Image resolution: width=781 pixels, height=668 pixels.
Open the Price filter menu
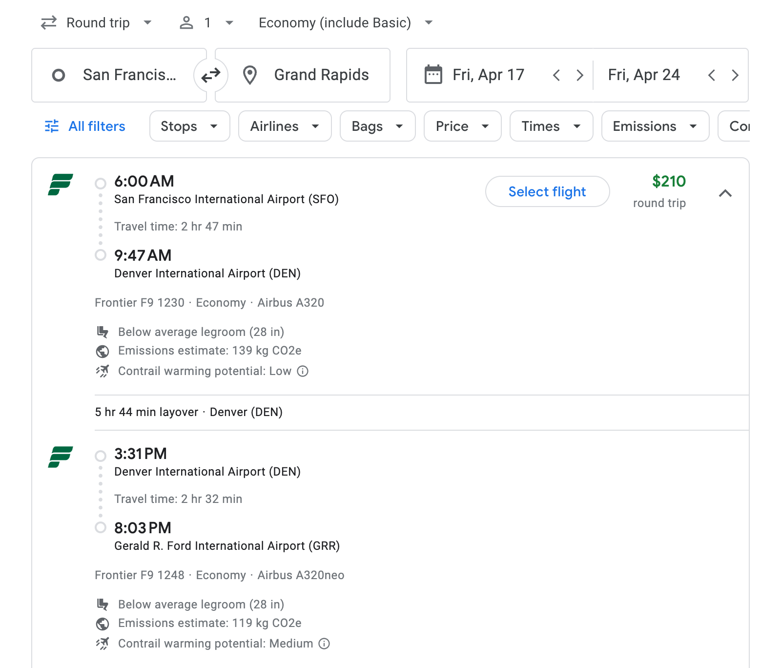point(462,126)
